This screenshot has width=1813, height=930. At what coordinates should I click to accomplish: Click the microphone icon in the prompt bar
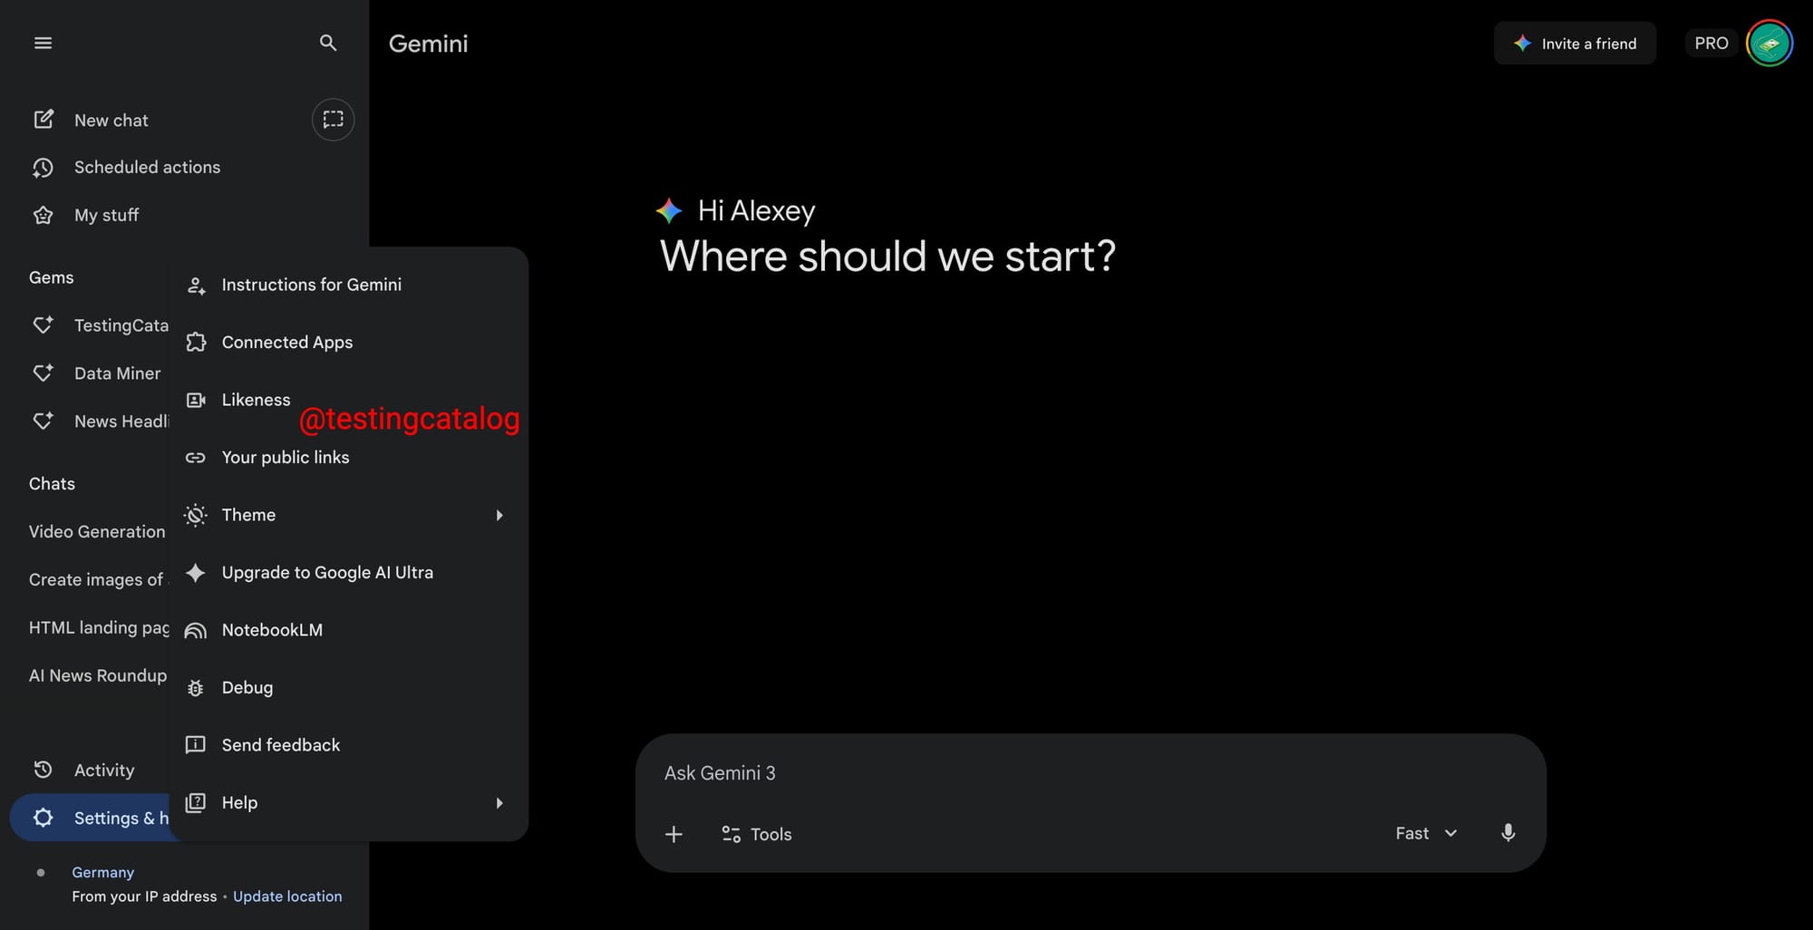1508,833
